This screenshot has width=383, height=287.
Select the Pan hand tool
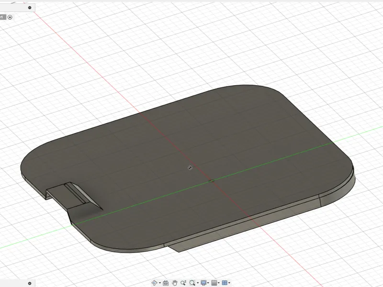click(174, 283)
